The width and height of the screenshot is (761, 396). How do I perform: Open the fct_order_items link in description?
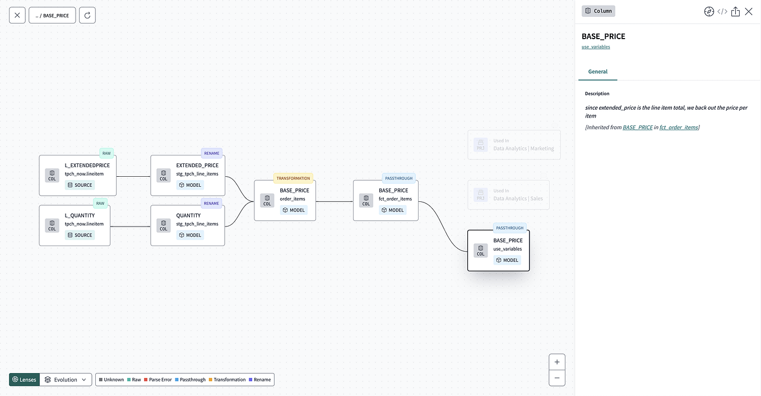coord(679,128)
